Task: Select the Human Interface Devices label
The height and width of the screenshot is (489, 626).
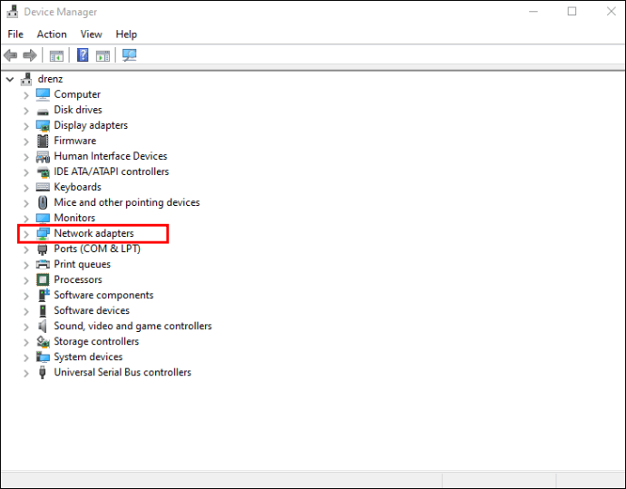Action: 111,156
